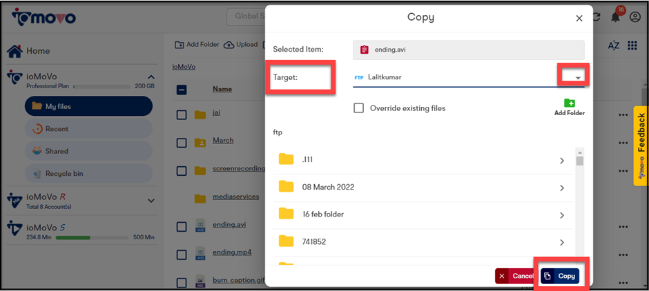649x291 pixels.
Task: Click the refresh icon in header
Action: (597, 17)
